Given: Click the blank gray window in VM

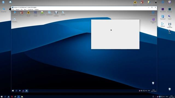Looking at the screenshot, I should coord(115,34).
